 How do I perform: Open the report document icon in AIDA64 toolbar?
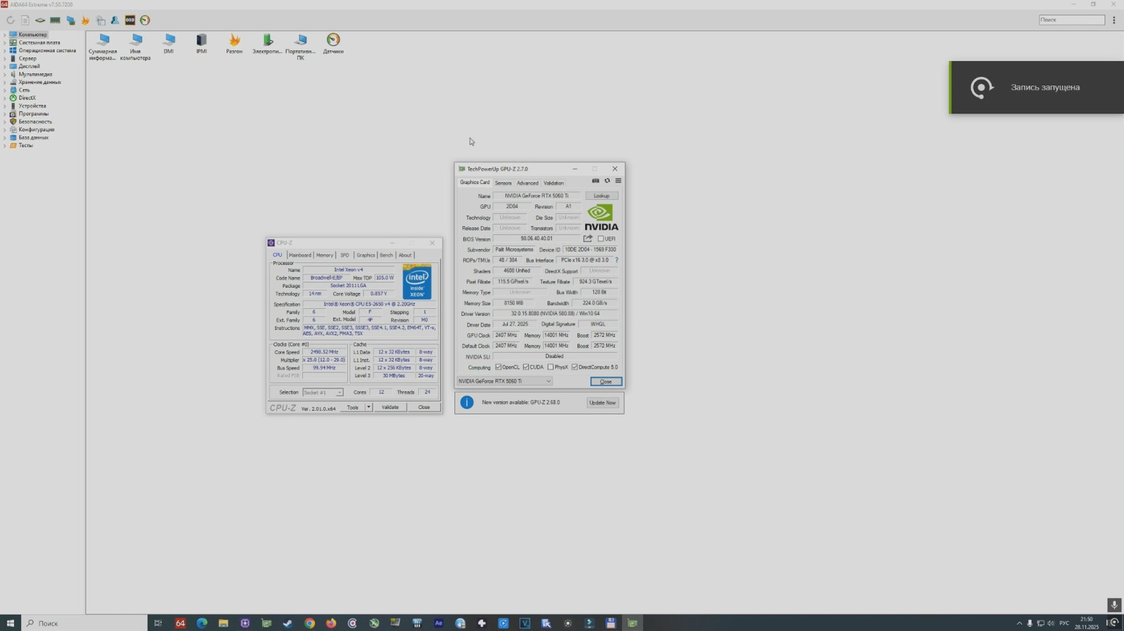click(25, 20)
